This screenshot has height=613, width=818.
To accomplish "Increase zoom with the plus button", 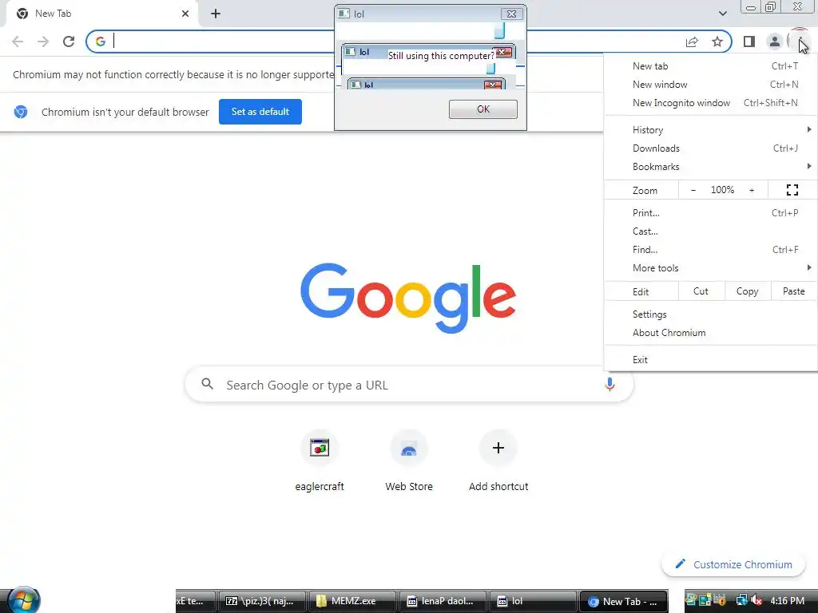I will 752,190.
